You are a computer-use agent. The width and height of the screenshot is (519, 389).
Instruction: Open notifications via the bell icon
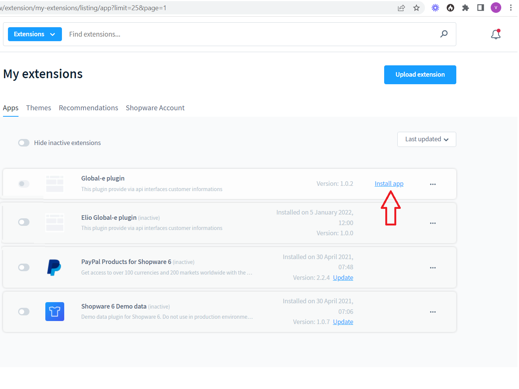496,34
